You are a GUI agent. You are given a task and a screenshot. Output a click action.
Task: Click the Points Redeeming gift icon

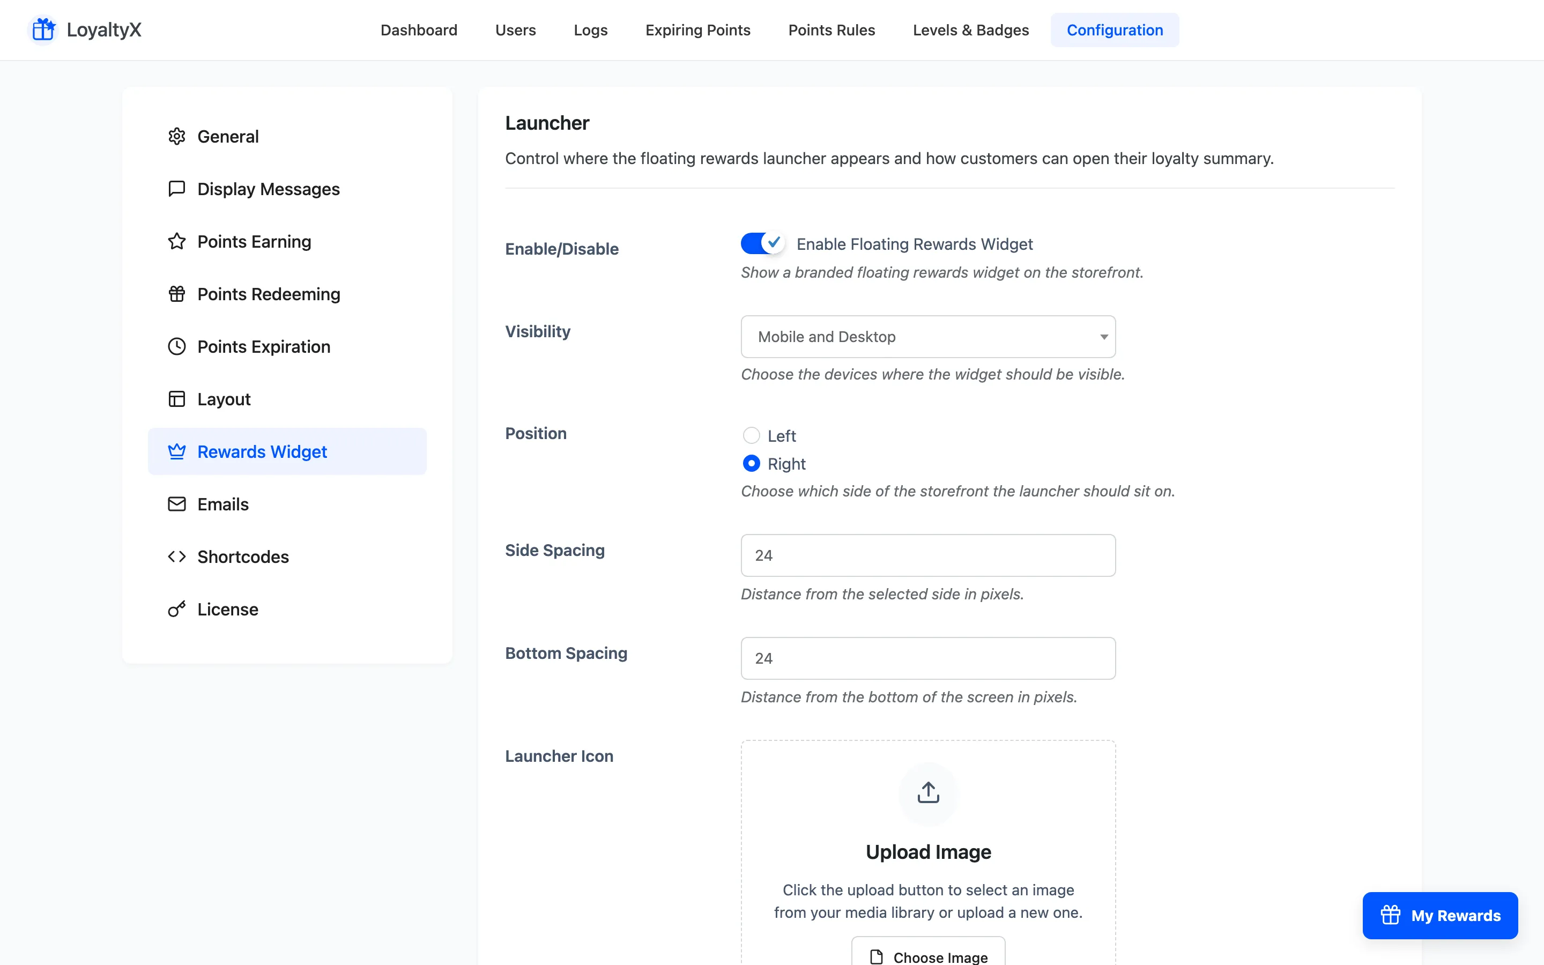(177, 294)
